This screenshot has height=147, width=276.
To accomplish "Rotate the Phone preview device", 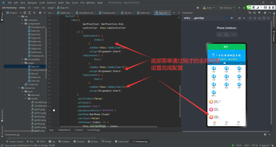I will (x=226, y=34).
